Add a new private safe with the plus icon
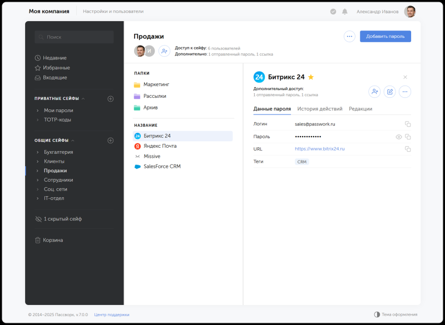 (x=110, y=98)
